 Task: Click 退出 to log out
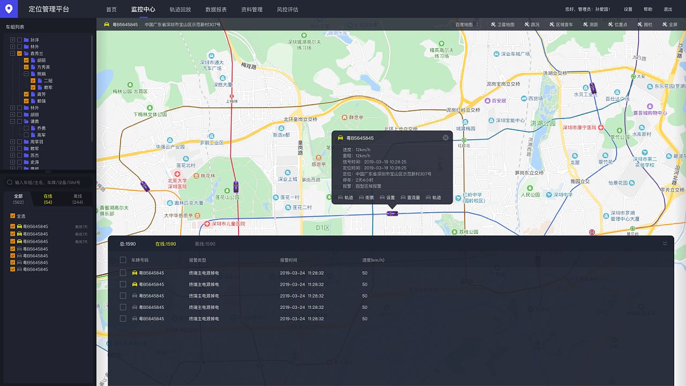(x=668, y=10)
